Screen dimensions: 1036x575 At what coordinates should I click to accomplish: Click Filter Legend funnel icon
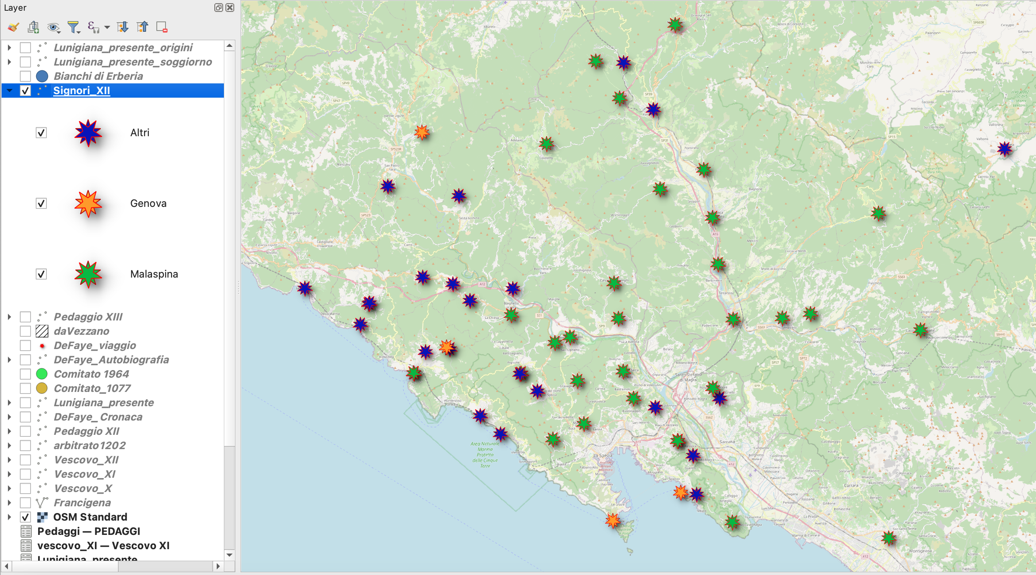tap(73, 27)
